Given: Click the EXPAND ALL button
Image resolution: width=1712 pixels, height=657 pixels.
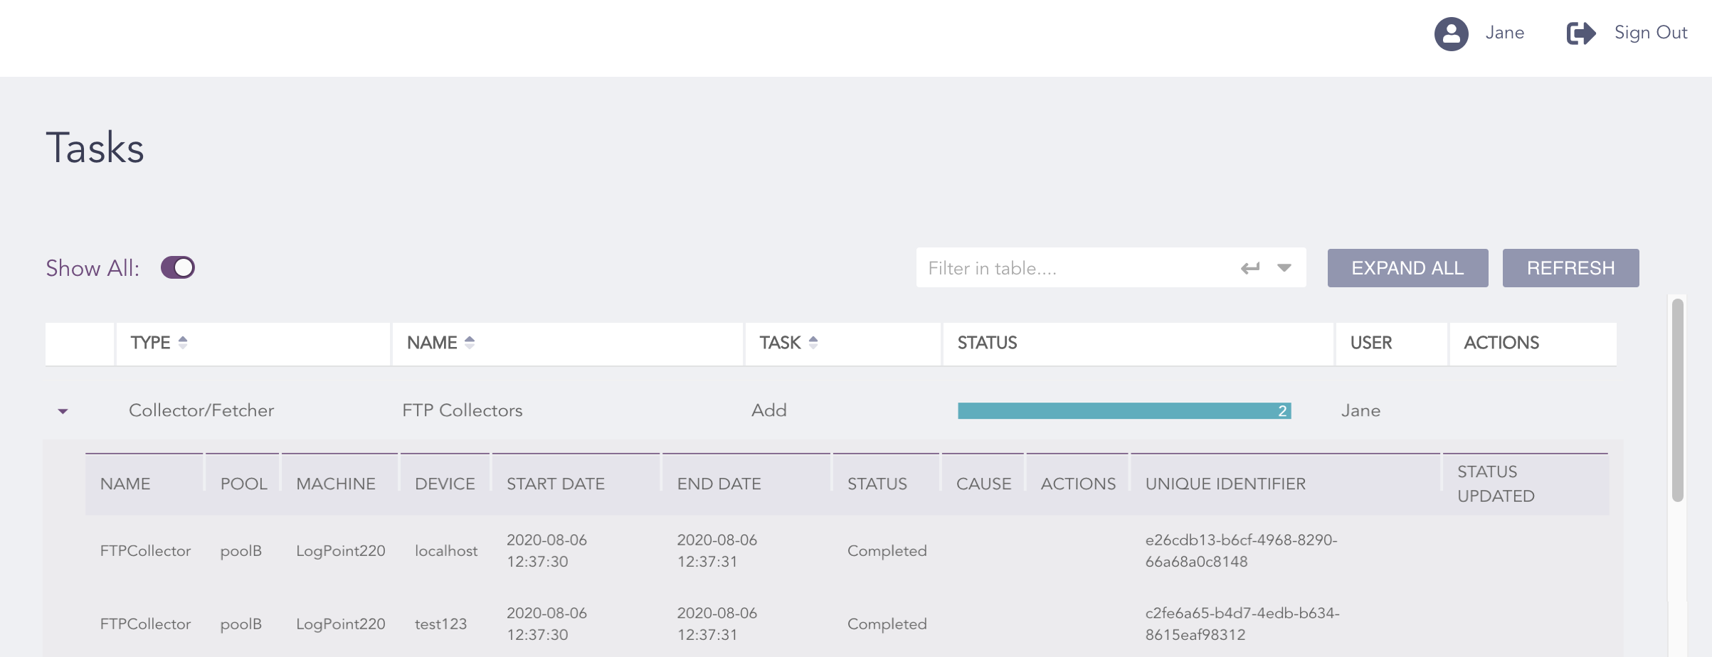Looking at the screenshot, I should click(1407, 268).
